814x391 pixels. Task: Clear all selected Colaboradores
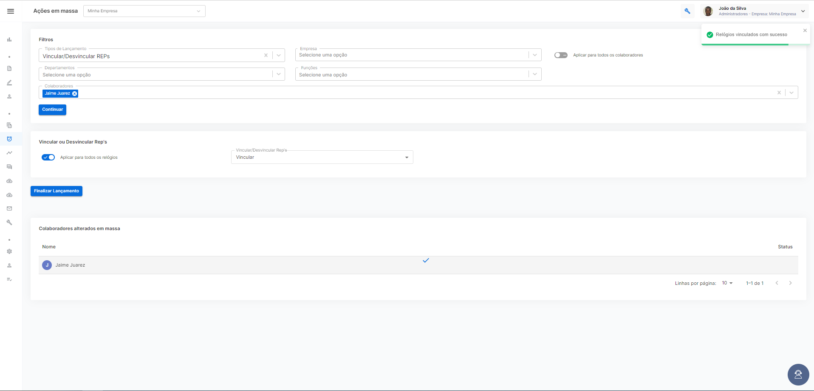click(x=779, y=93)
